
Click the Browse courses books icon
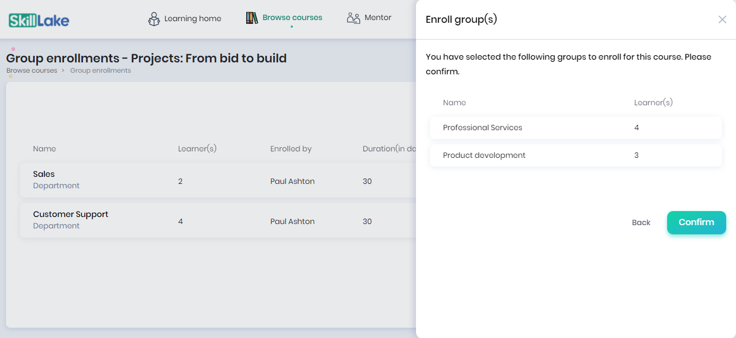(x=252, y=18)
